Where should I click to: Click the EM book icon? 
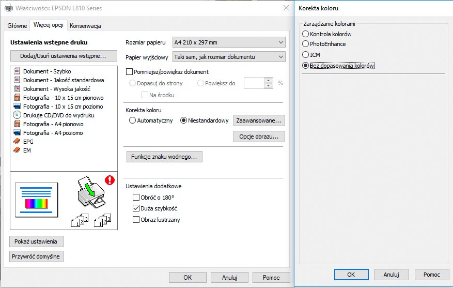click(x=17, y=150)
